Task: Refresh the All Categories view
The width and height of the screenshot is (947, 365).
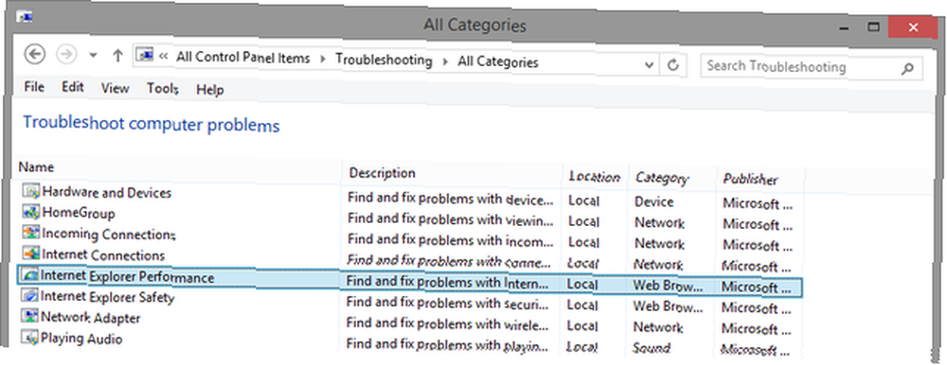Action: [x=673, y=64]
